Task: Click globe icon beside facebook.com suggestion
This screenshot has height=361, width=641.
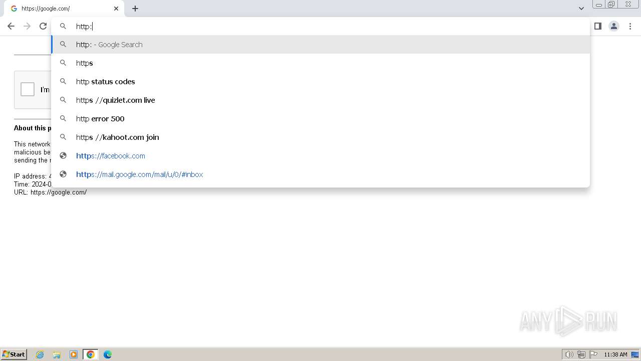Action: click(x=63, y=156)
